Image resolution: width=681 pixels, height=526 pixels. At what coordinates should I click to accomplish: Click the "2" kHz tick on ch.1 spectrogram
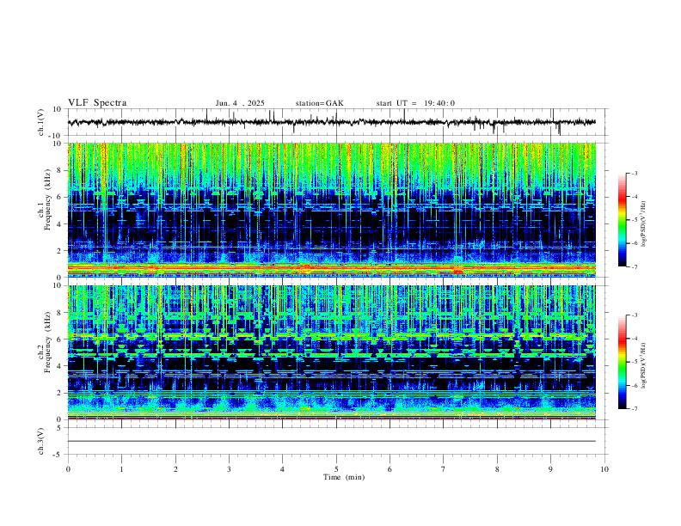(x=60, y=251)
